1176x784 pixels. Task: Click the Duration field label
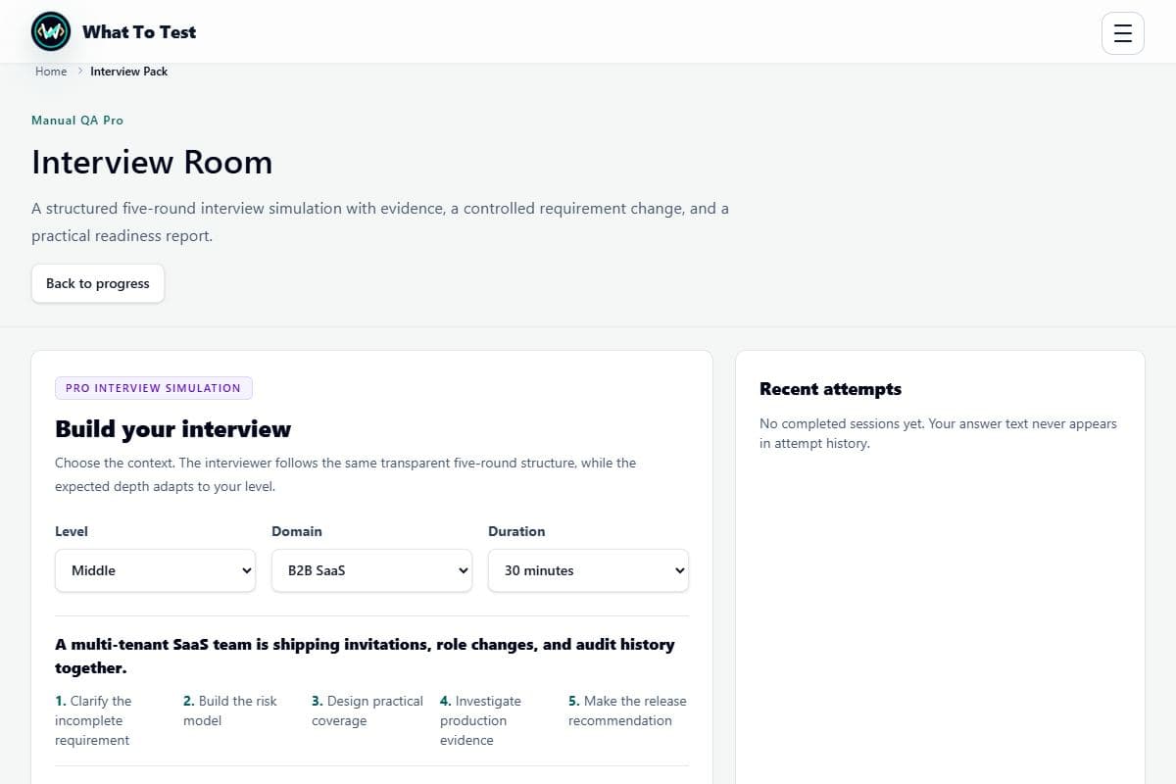click(516, 531)
